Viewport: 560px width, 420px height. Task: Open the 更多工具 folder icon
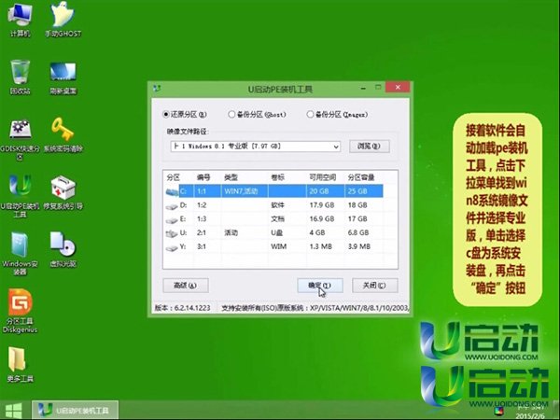[20, 364]
